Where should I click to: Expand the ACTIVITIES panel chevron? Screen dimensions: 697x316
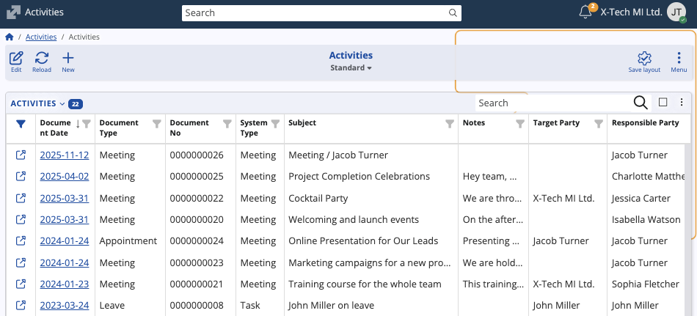(x=62, y=104)
